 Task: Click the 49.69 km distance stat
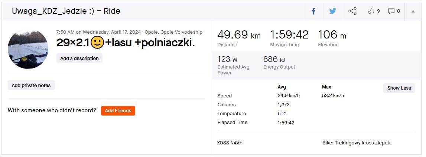[239, 35]
